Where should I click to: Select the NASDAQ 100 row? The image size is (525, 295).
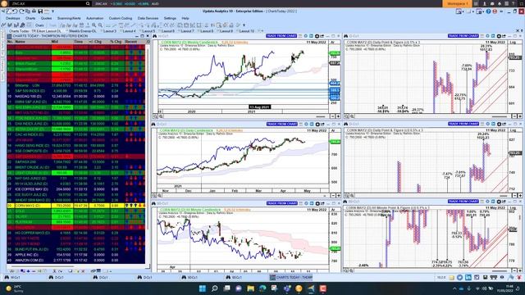(76, 97)
